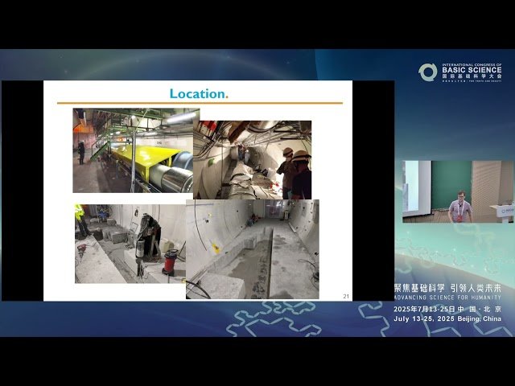This screenshot has height=386, width=515.
Task: Click the presenter standing at the podium
Action: click(459, 207)
